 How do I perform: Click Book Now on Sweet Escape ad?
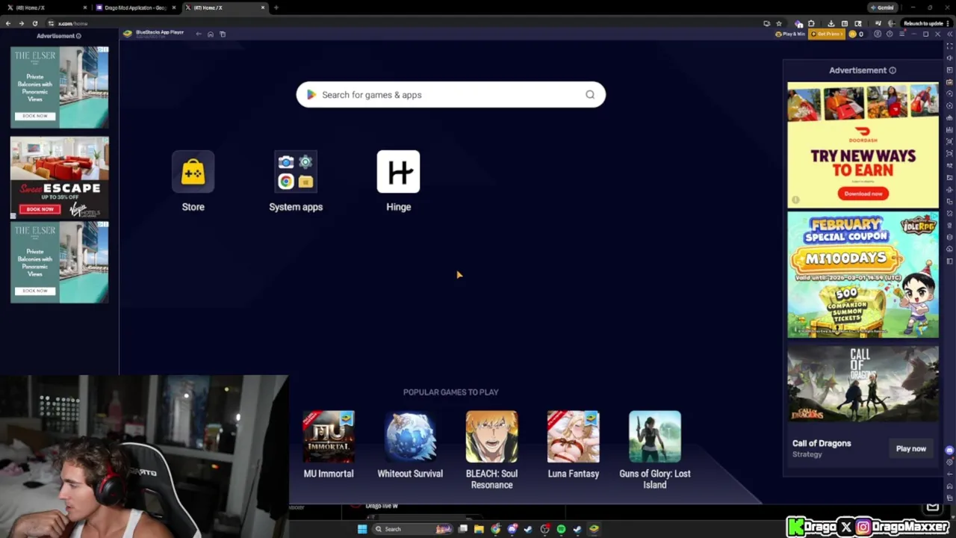(x=40, y=209)
